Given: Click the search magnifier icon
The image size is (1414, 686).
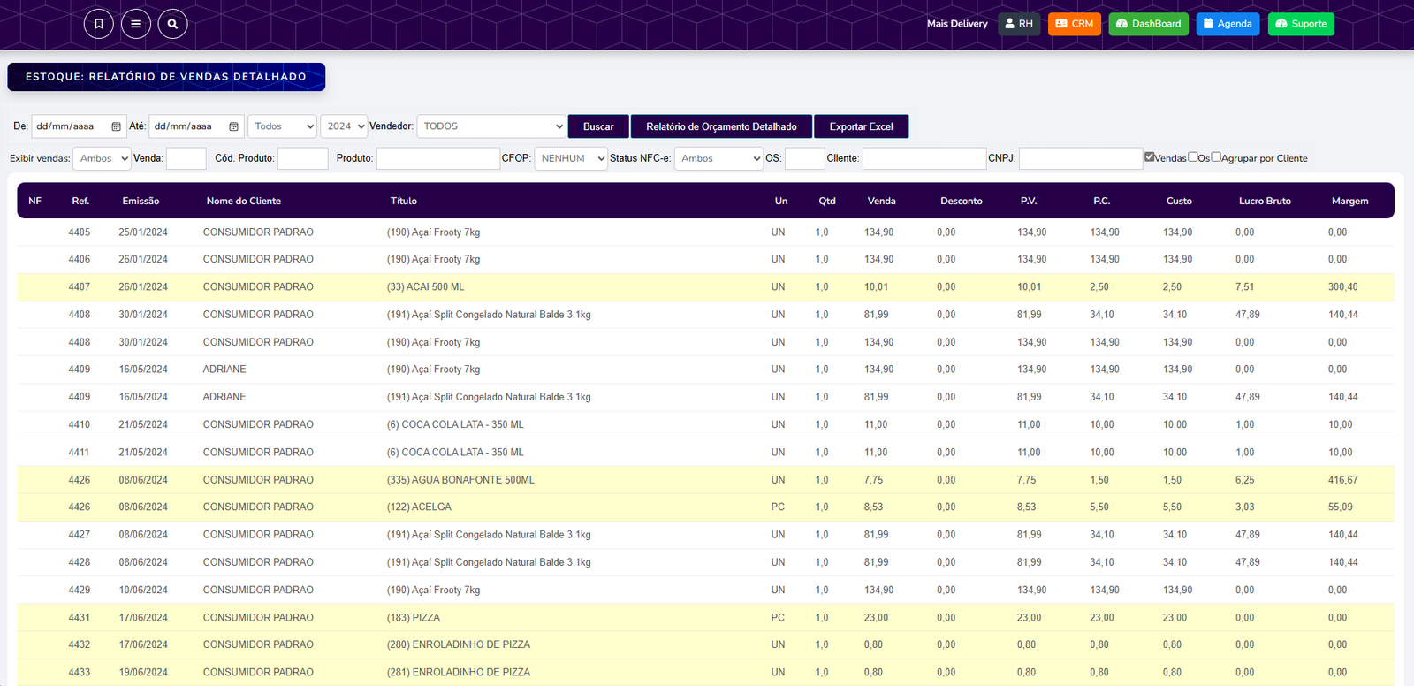Looking at the screenshot, I should point(173,24).
